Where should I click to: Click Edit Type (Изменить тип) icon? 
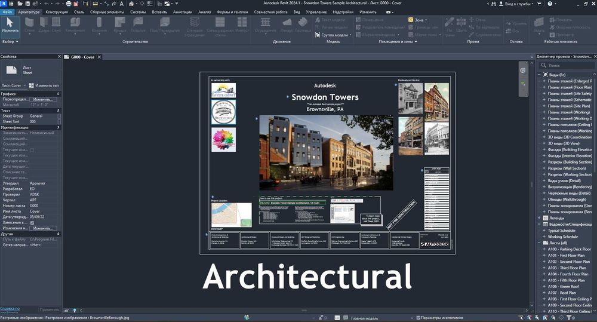pos(32,85)
